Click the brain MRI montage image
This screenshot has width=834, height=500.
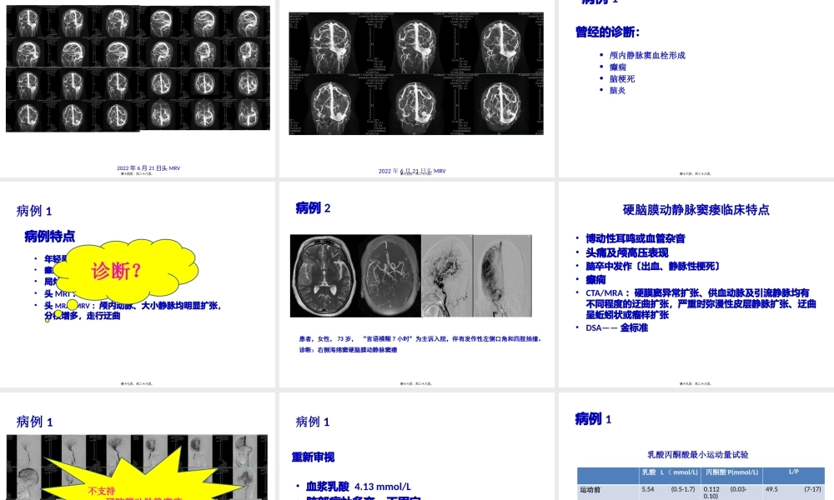coord(138,71)
